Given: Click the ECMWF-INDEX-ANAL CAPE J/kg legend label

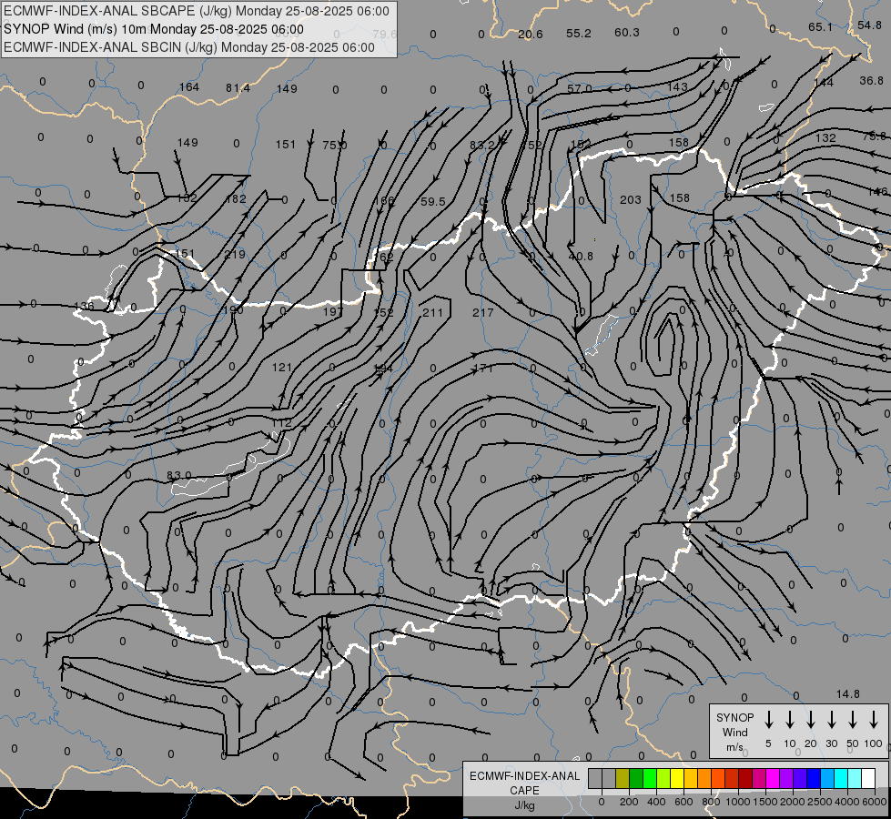Looking at the screenshot, I should 524,791.
